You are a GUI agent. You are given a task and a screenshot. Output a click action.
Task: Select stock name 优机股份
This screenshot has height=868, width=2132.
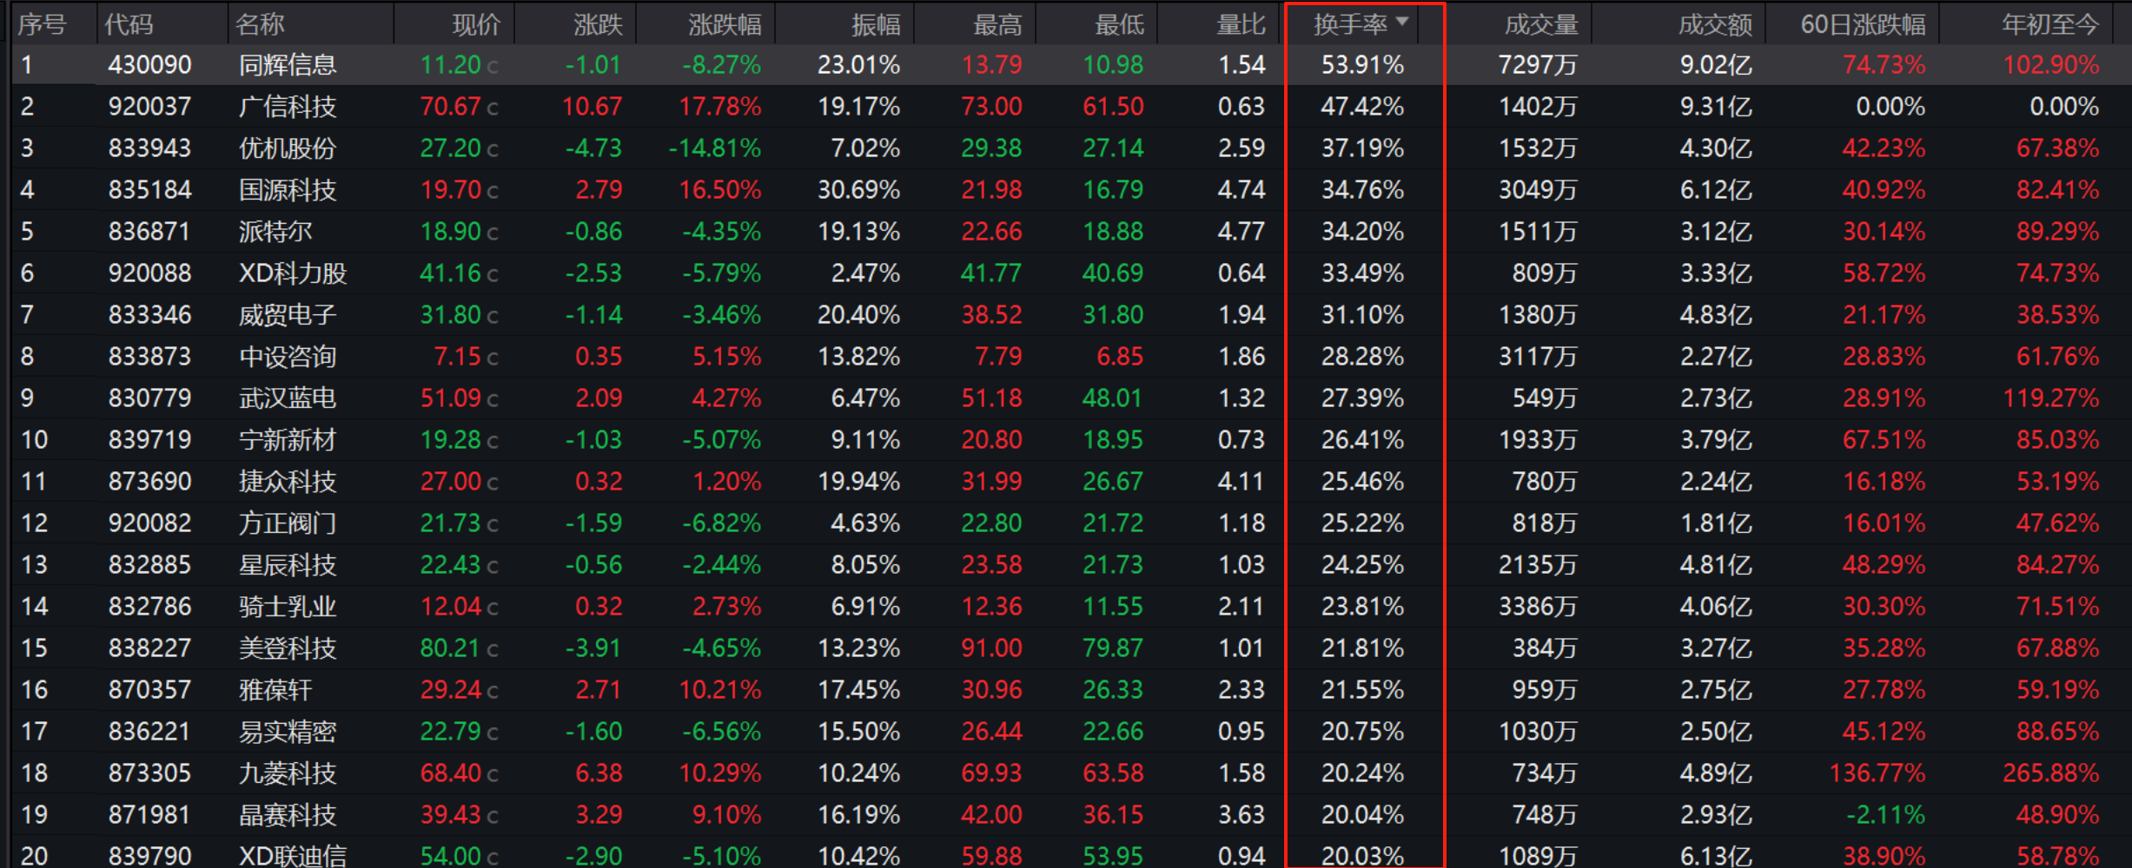click(288, 148)
